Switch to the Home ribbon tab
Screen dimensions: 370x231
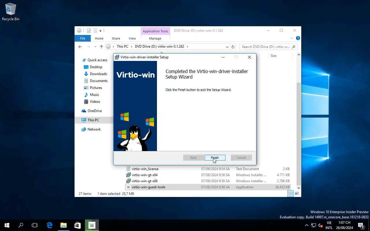[x=99, y=38]
